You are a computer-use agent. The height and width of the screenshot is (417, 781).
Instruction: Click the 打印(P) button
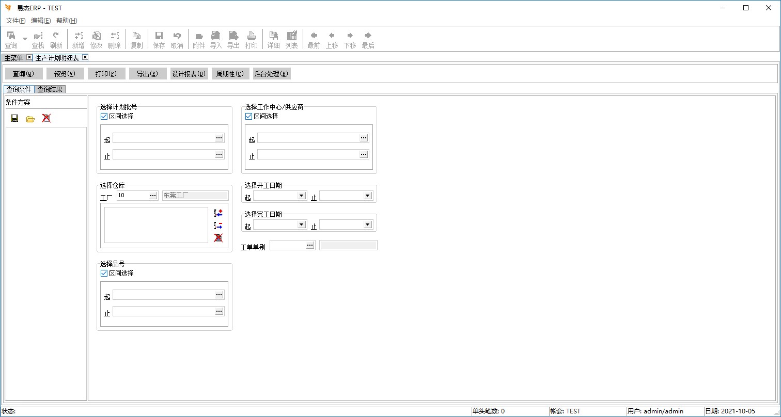106,74
